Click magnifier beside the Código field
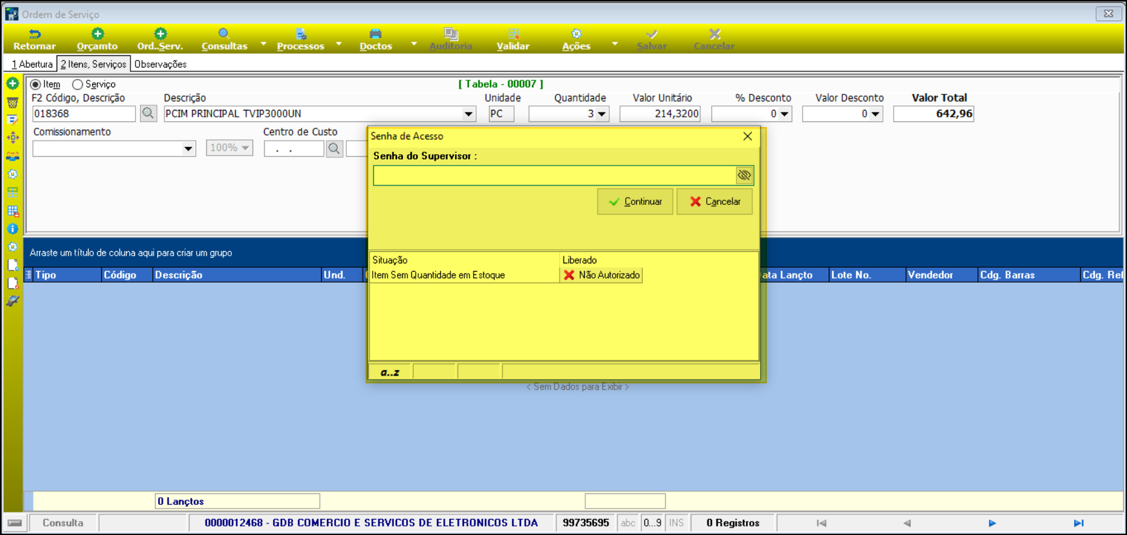Viewport: 1127px width, 535px height. tap(148, 114)
